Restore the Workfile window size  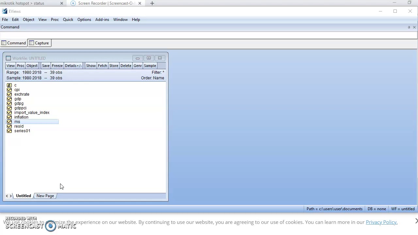(149, 58)
